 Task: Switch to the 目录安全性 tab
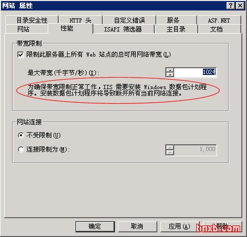tap(32, 20)
